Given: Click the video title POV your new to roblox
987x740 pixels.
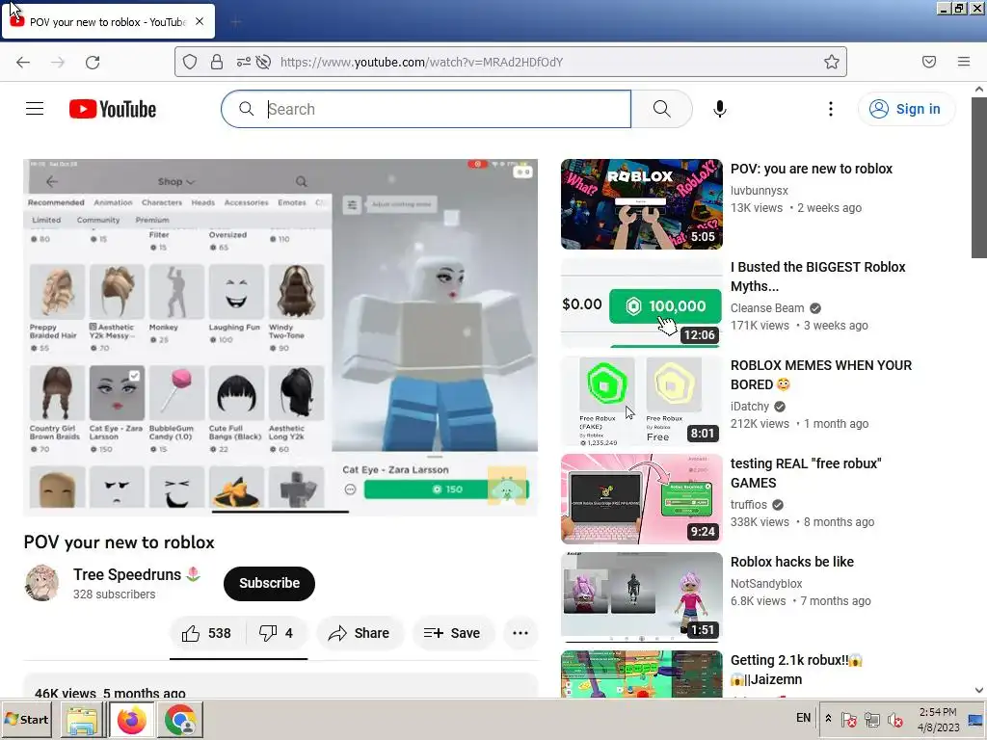Looking at the screenshot, I should tap(119, 542).
